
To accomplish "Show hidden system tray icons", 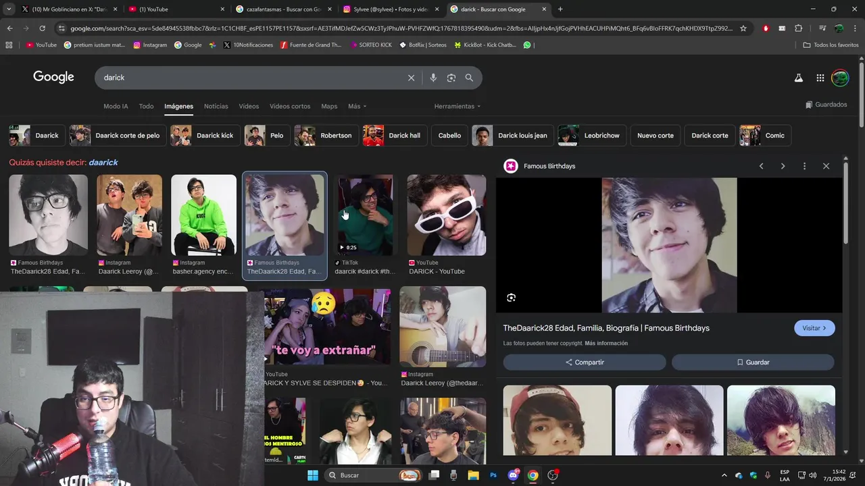I will [x=724, y=475].
